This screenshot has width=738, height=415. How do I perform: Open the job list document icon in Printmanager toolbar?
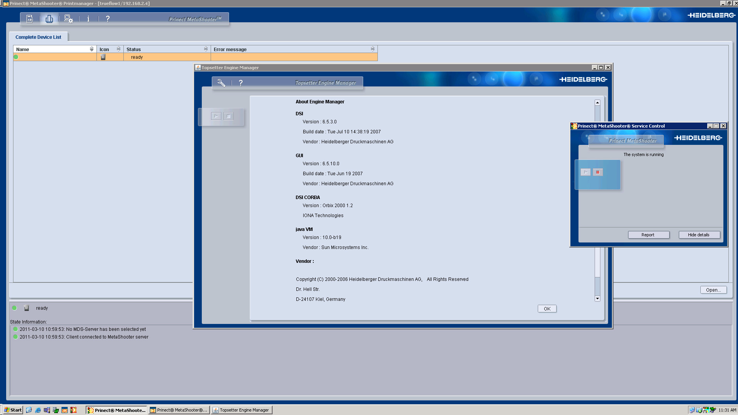30,18
